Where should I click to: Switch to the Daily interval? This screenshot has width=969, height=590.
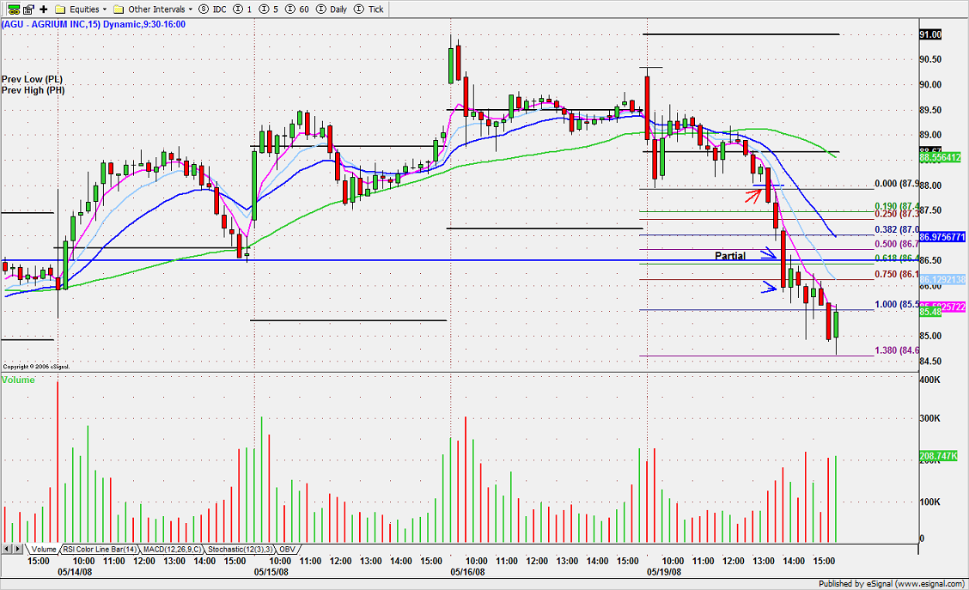332,9
